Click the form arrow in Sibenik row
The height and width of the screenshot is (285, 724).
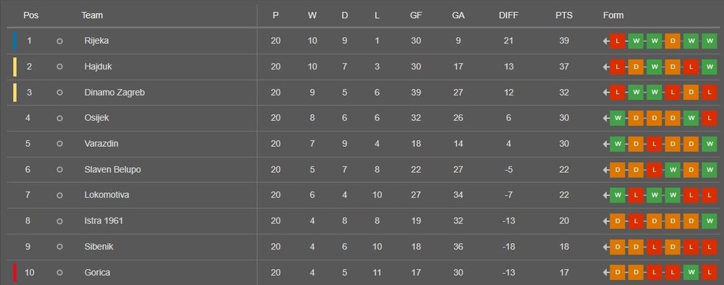(606, 247)
